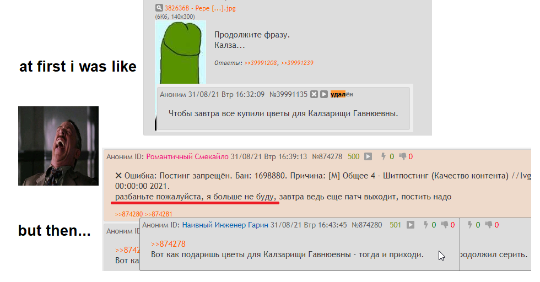Click lightning like icon on the partially hidden post
The height and width of the screenshot is (282, 540).
point(469,225)
